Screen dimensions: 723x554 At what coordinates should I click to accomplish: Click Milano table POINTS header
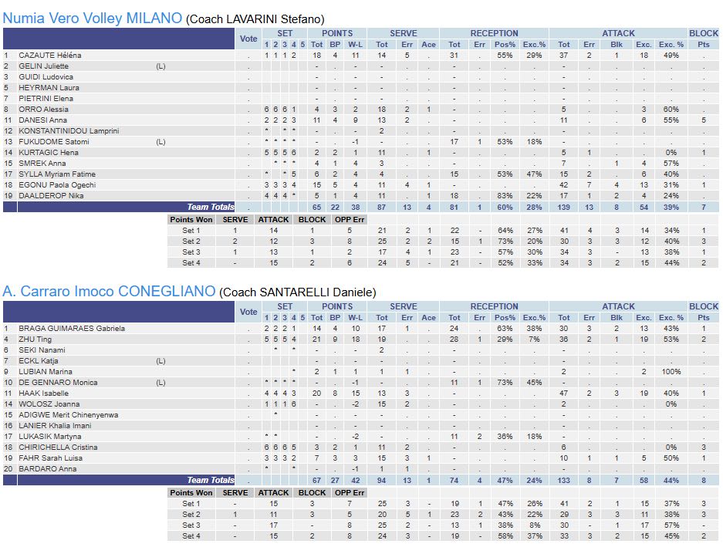tap(337, 33)
